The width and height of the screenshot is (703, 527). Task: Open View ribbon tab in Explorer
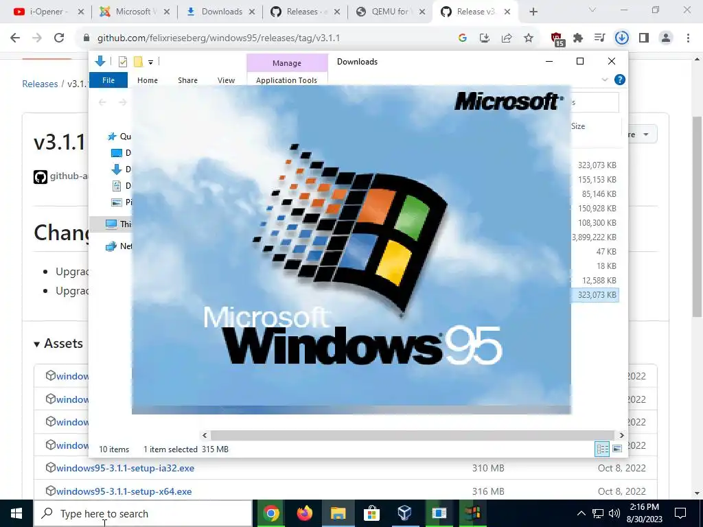click(x=226, y=80)
